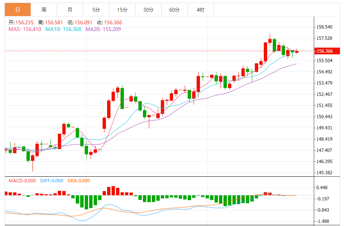This screenshot has height=226, width=344.
Task: Click the MACD:0.000 indicator label
Action: (22, 181)
